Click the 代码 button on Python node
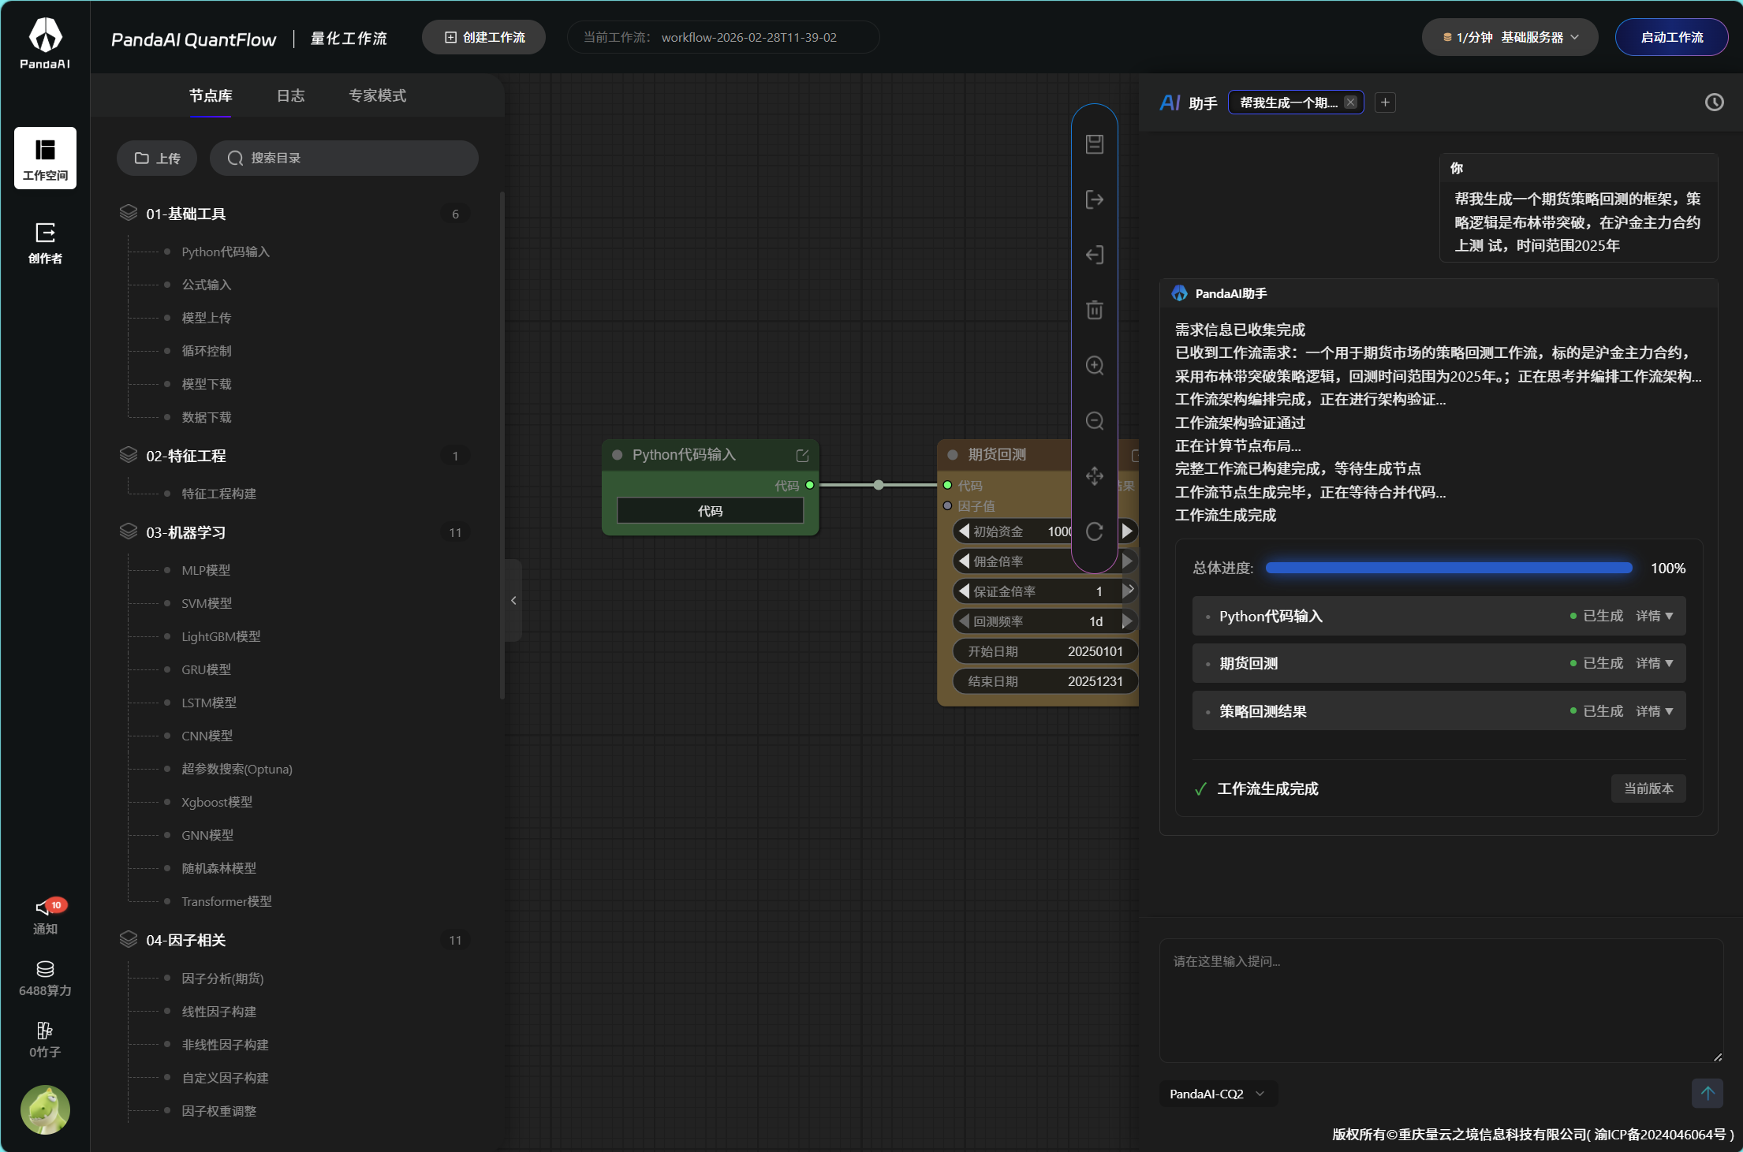The height and width of the screenshot is (1152, 1743). point(710,511)
